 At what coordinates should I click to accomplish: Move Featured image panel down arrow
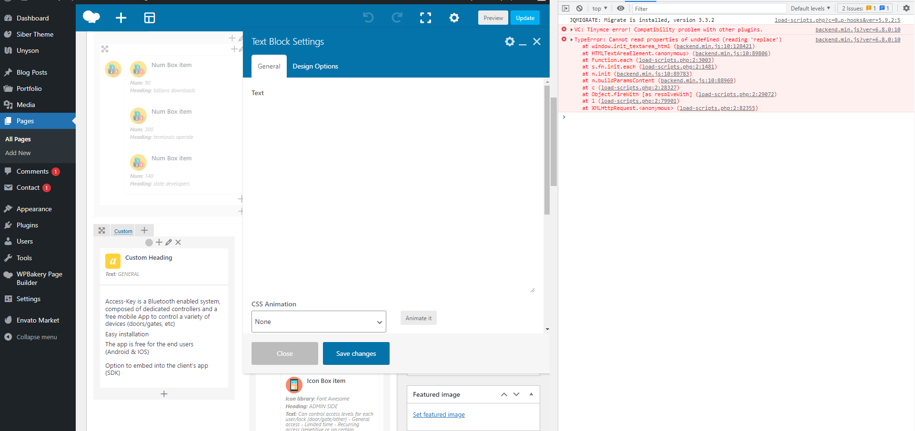click(x=516, y=394)
